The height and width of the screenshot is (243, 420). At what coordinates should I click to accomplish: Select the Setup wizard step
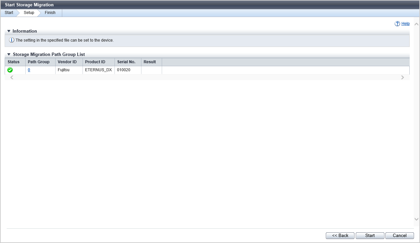pos(29,13)
